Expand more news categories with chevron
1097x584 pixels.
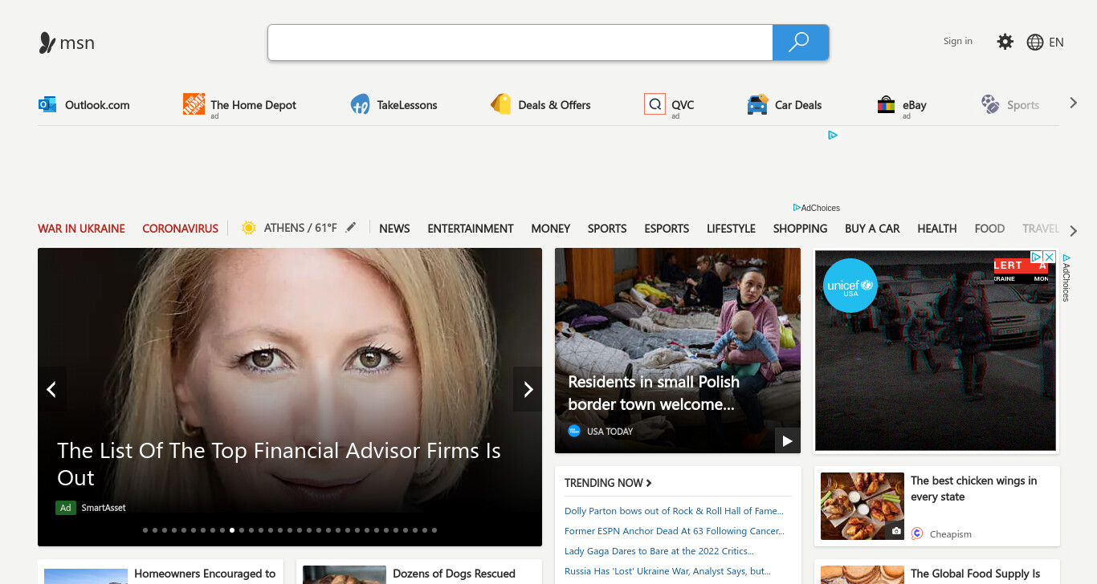1074,231
